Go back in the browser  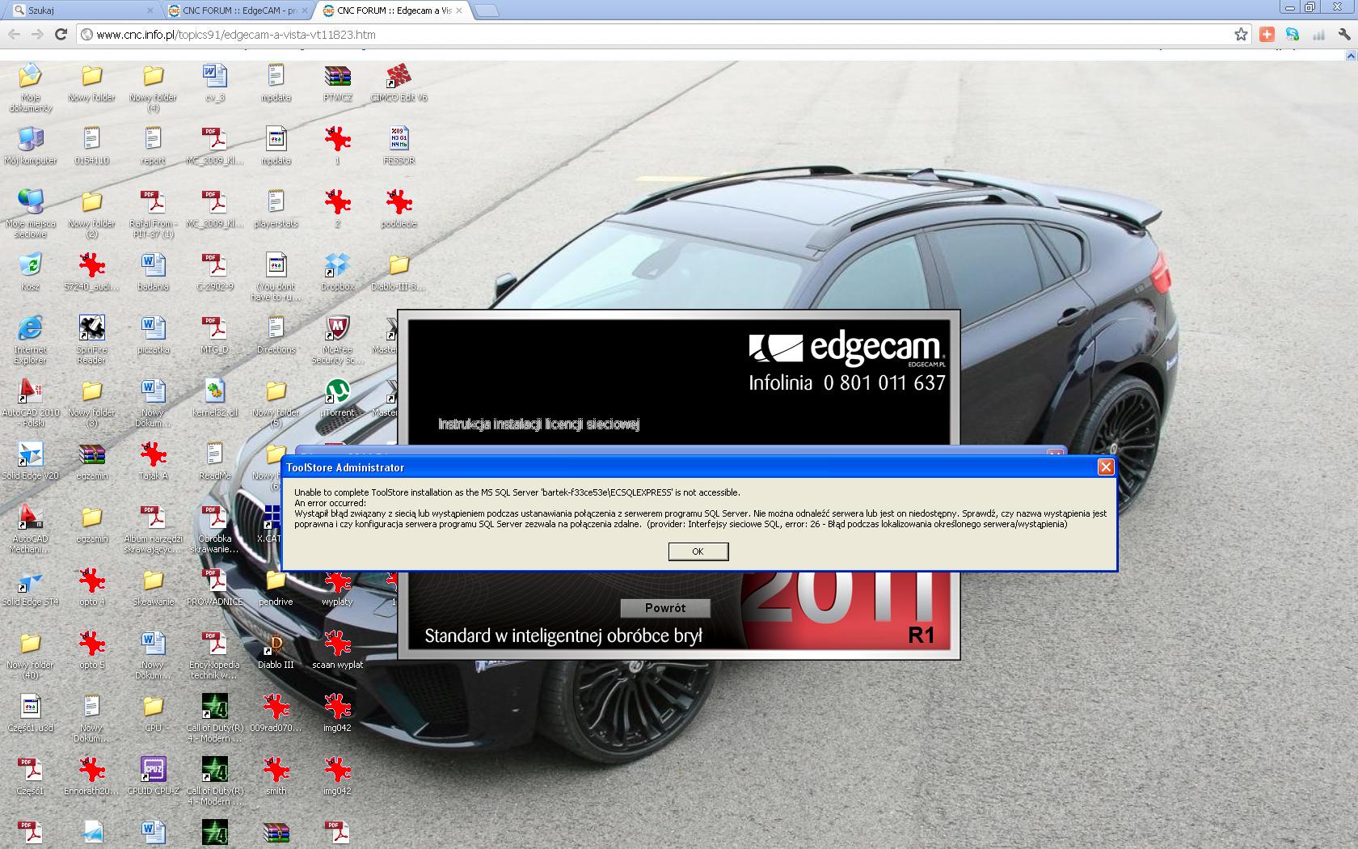(x=14, y=34)
